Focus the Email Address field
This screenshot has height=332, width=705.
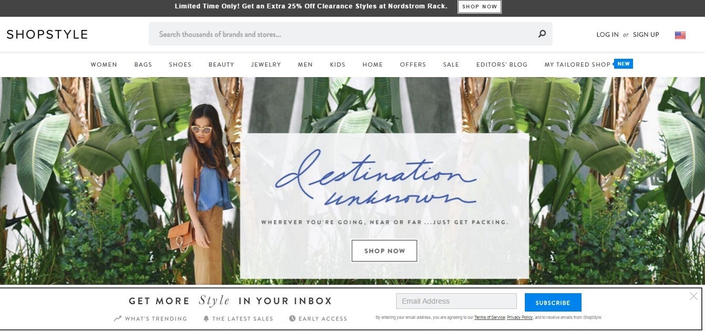click(457, 301)
